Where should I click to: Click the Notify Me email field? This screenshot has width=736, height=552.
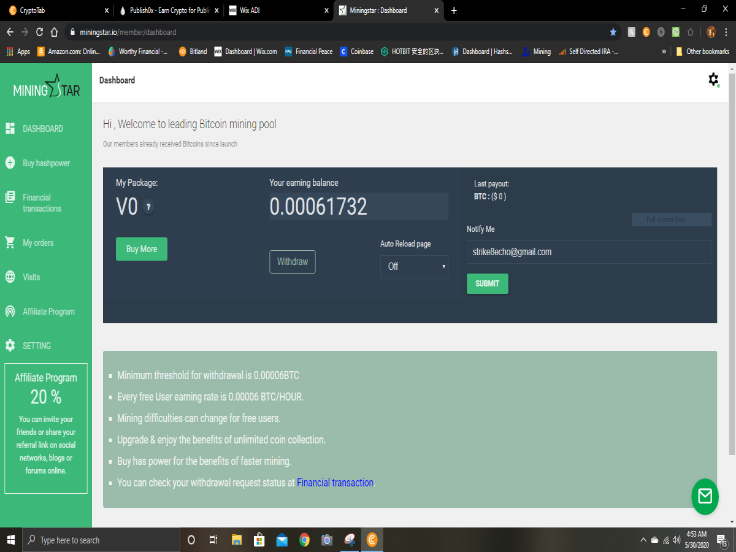point(589,252)
